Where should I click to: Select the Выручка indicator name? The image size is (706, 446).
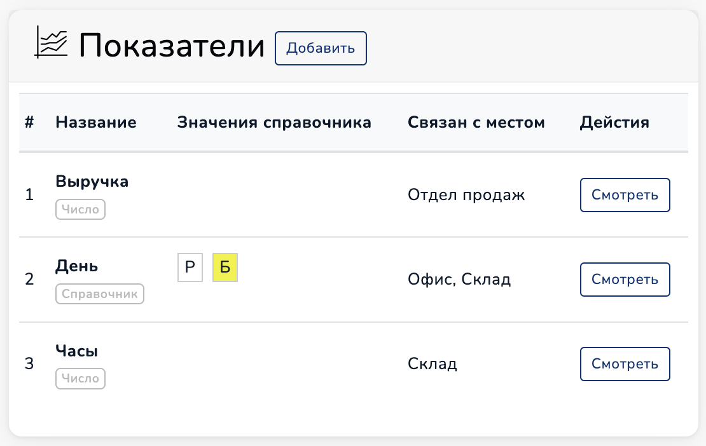92,182
